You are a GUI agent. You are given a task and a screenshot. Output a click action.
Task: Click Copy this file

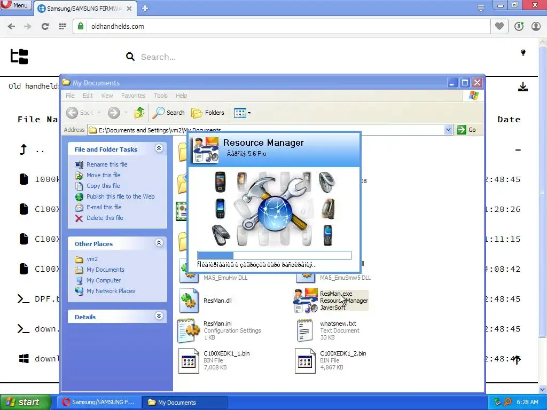coord(103,186)
